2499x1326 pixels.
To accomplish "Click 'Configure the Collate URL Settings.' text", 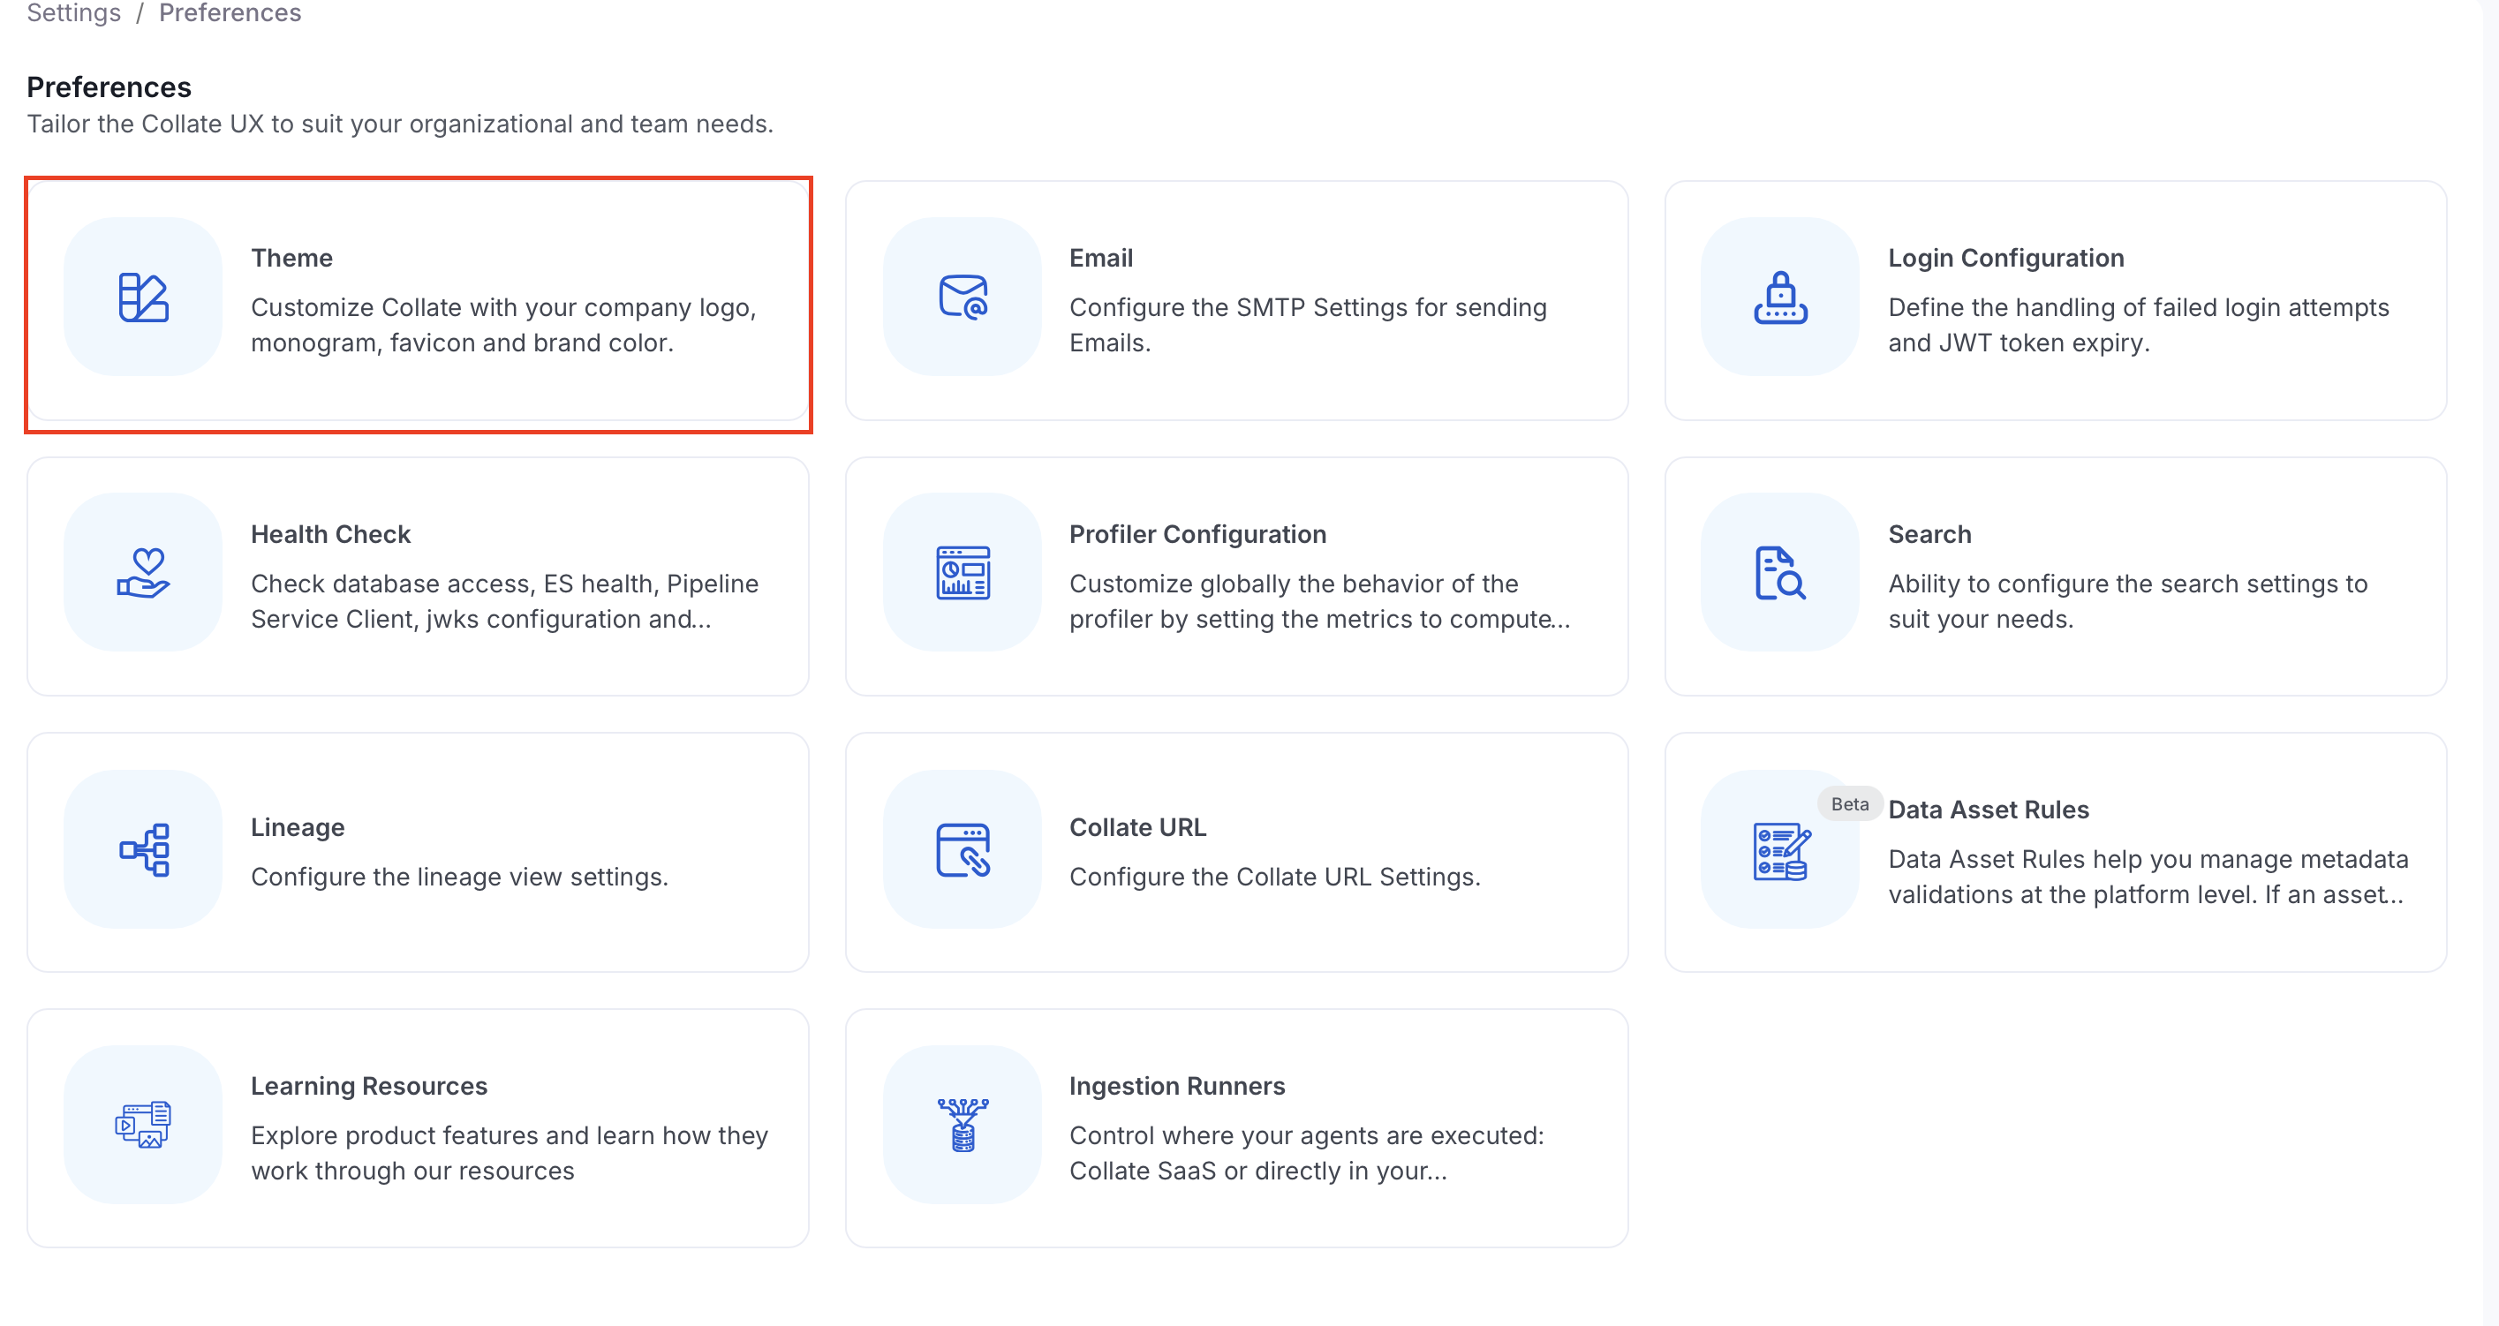I will 1275,877.
